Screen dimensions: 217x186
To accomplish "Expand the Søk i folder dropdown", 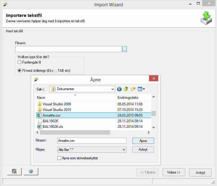I will tap(112, 89).
